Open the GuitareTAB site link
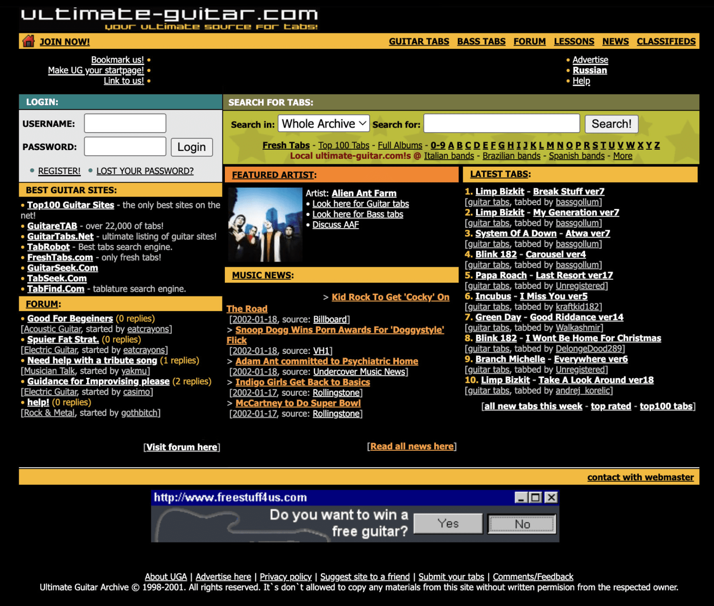This screenshot has height=606, width=714. coord(52,226)
